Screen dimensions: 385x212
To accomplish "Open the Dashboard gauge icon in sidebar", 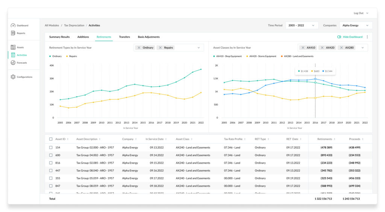I will click(13, 25).
